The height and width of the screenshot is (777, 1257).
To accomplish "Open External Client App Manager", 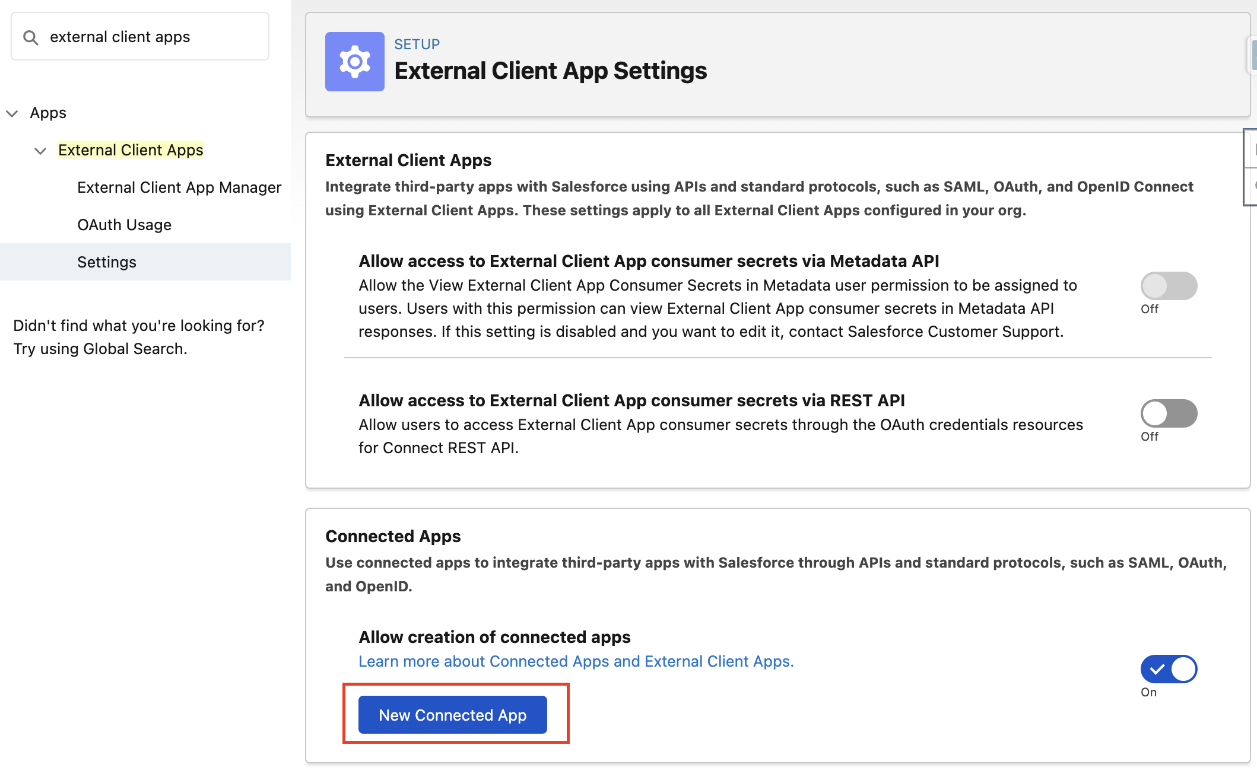I will 179,187.
